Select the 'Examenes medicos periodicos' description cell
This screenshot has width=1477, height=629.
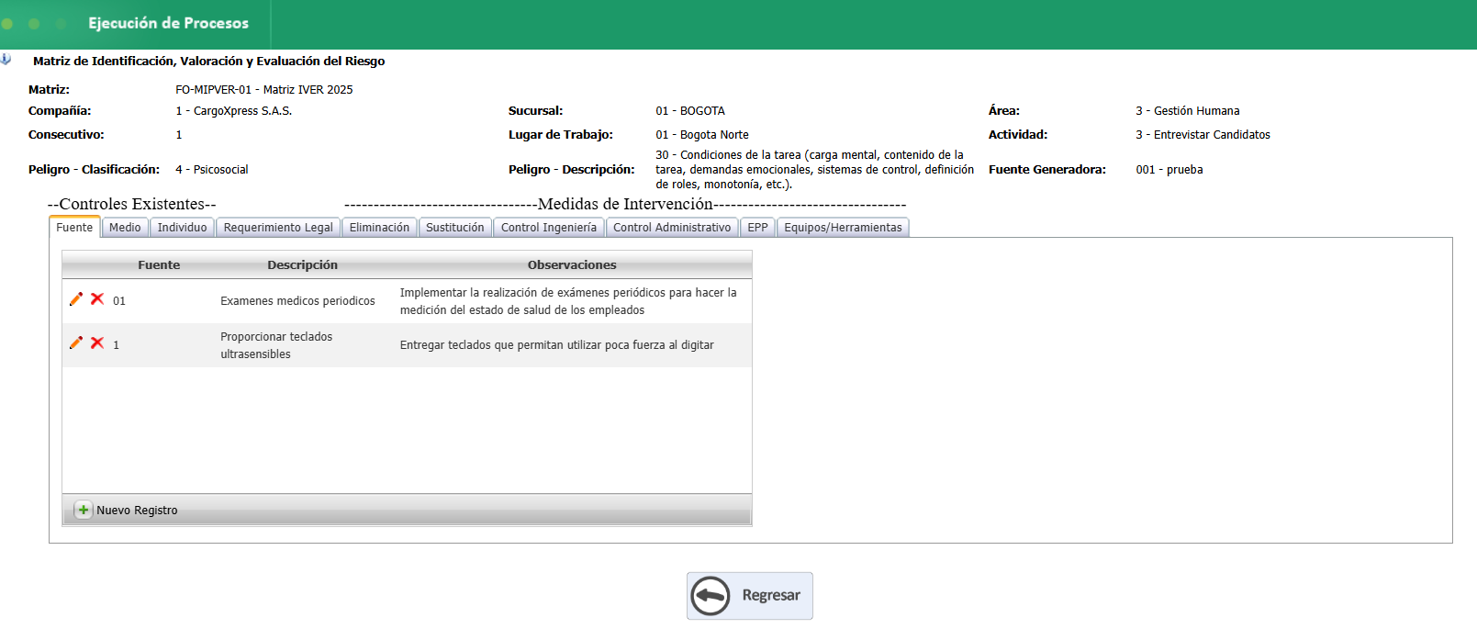(x=297, y=301)
